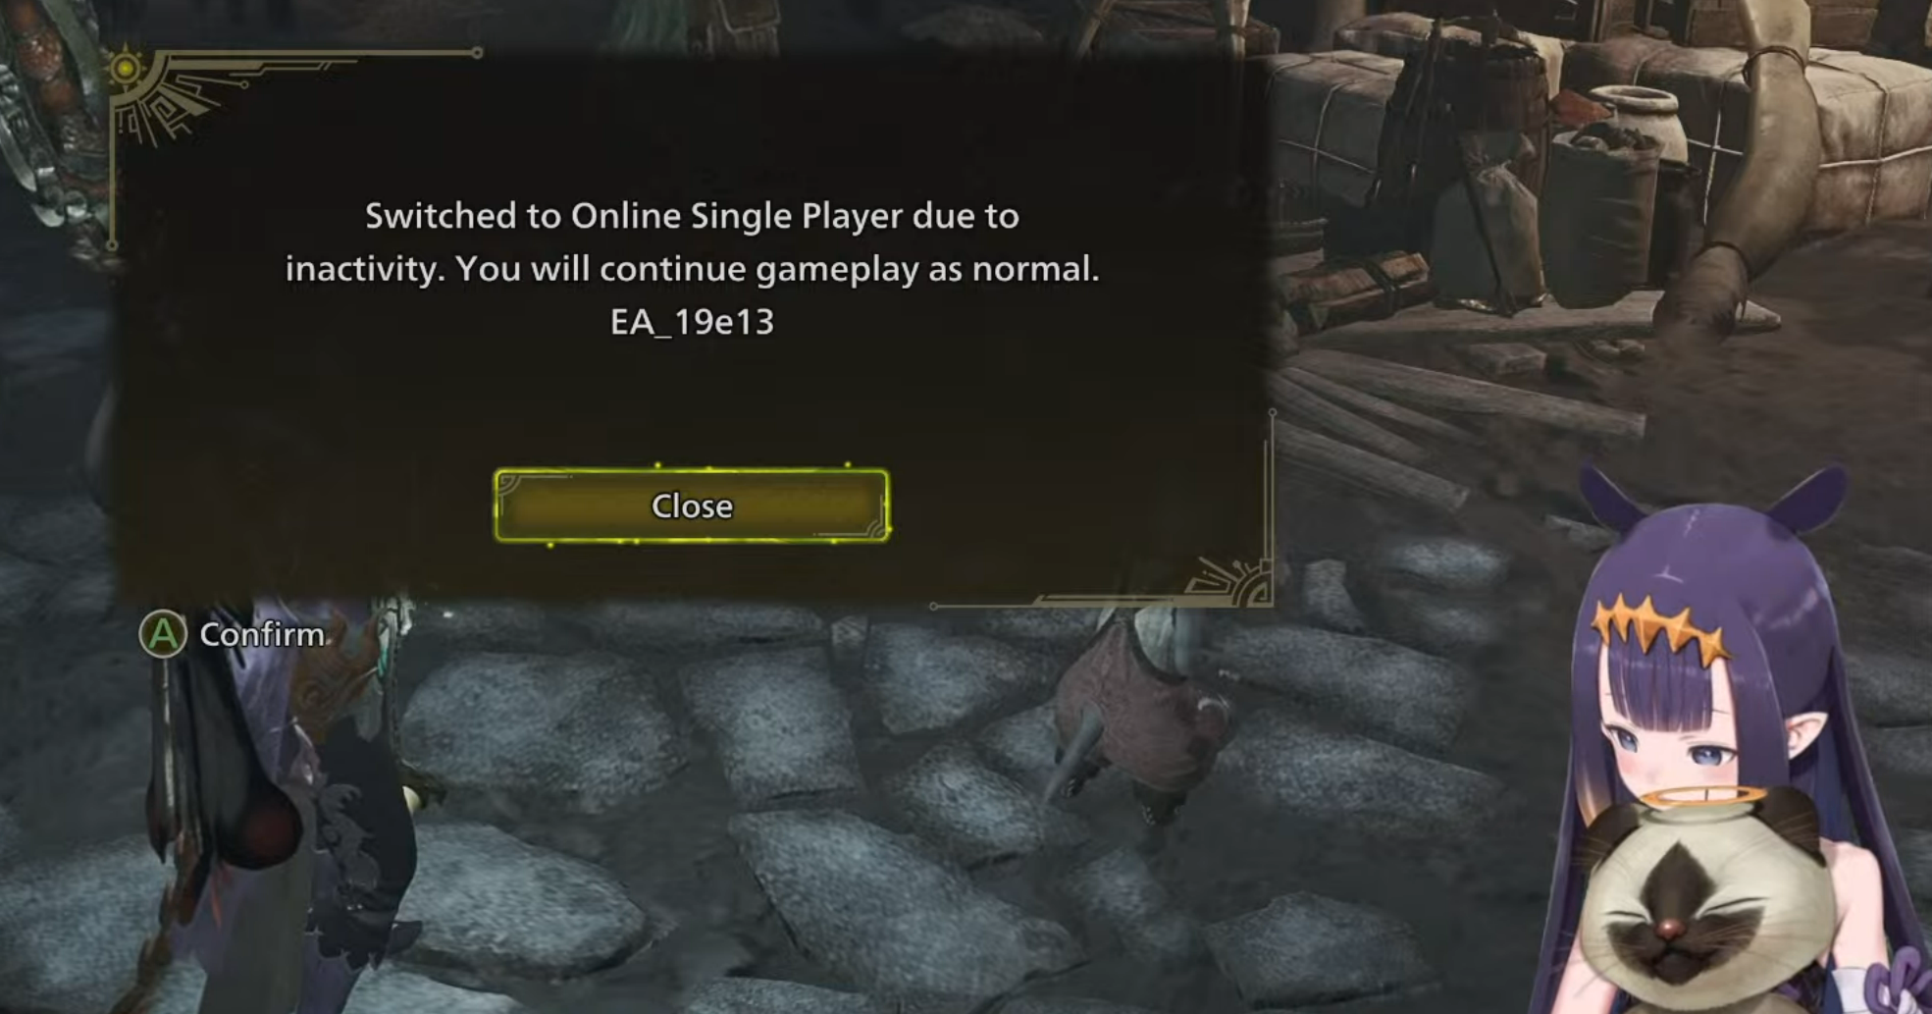Click the EA_19e13 error code text
This screenshot has height=1014, width=1932.
pyautogui.click(x=692, y=322)
